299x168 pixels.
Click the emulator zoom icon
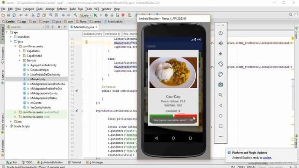(x=221, y=95)
